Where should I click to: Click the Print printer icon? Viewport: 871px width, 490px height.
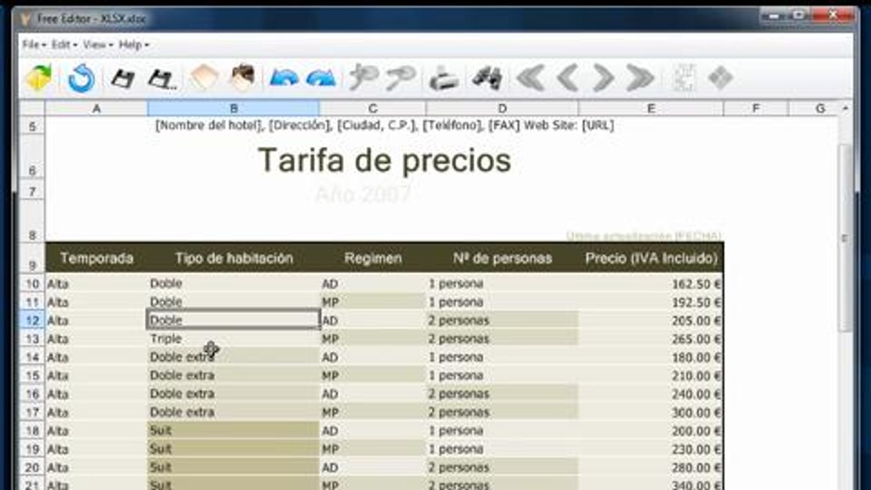coord(444,79)
